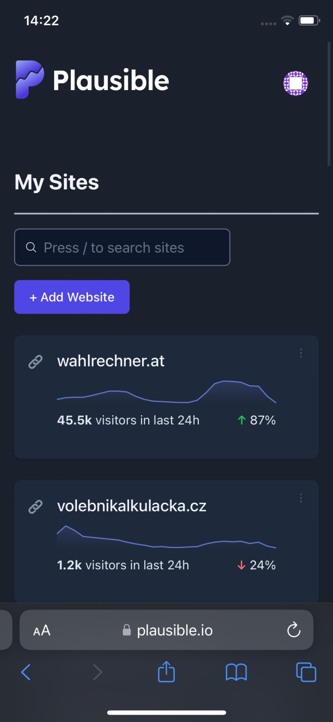Click the search magnifier icon
The image size is (333, 722).
(x=31, y=247)
